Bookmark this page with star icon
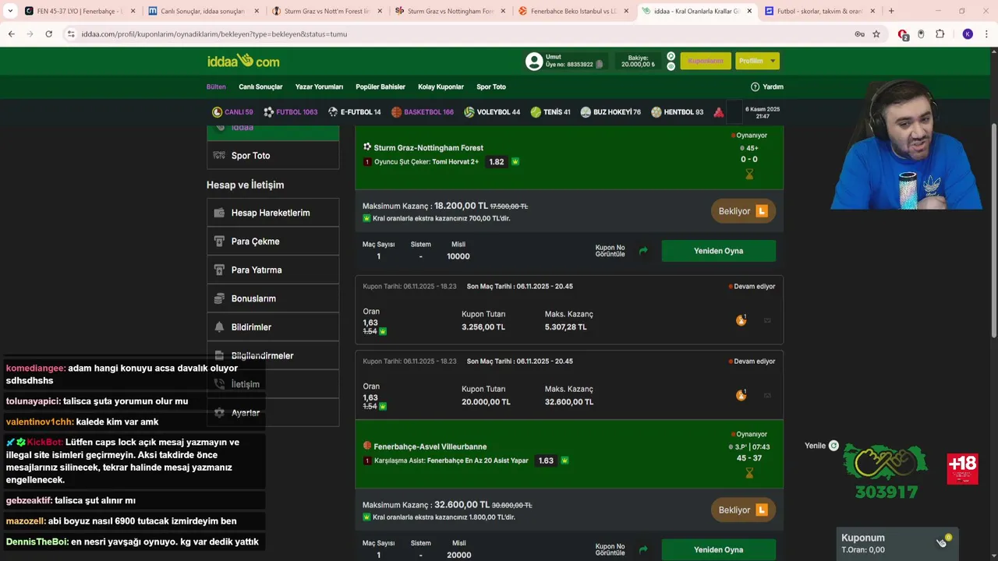 [x=876, y=34]
